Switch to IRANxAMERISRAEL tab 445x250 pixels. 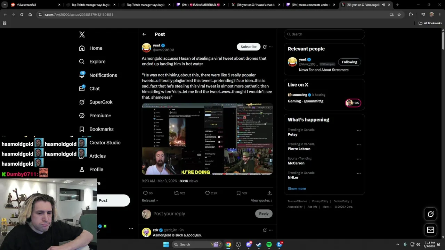(201, 5)
